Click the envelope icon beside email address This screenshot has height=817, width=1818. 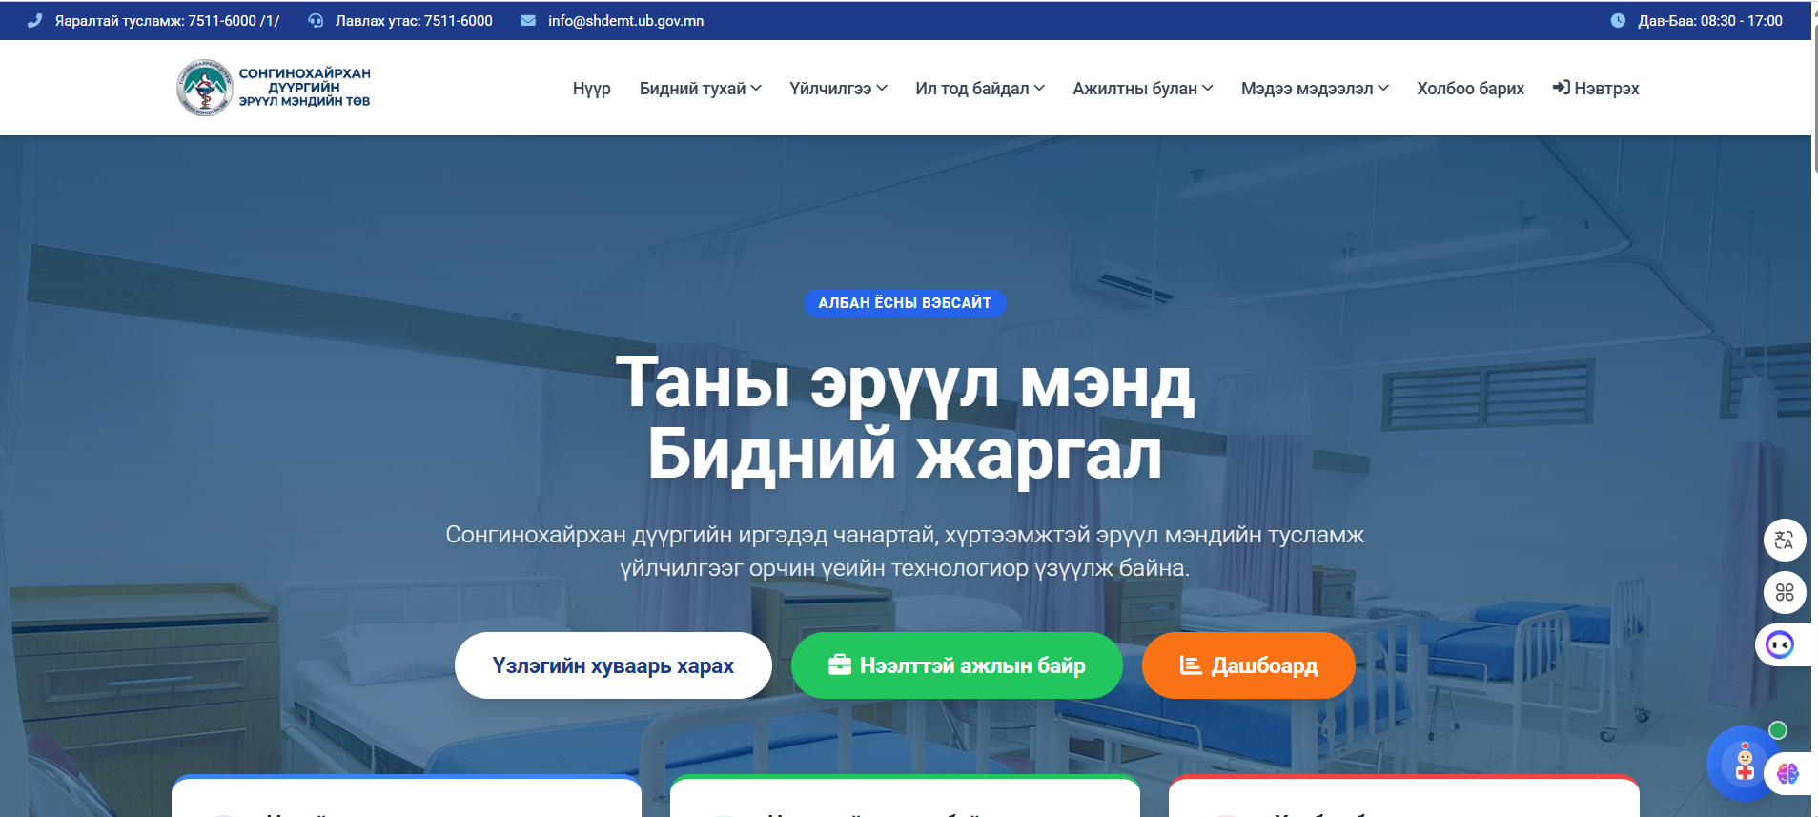528,20
